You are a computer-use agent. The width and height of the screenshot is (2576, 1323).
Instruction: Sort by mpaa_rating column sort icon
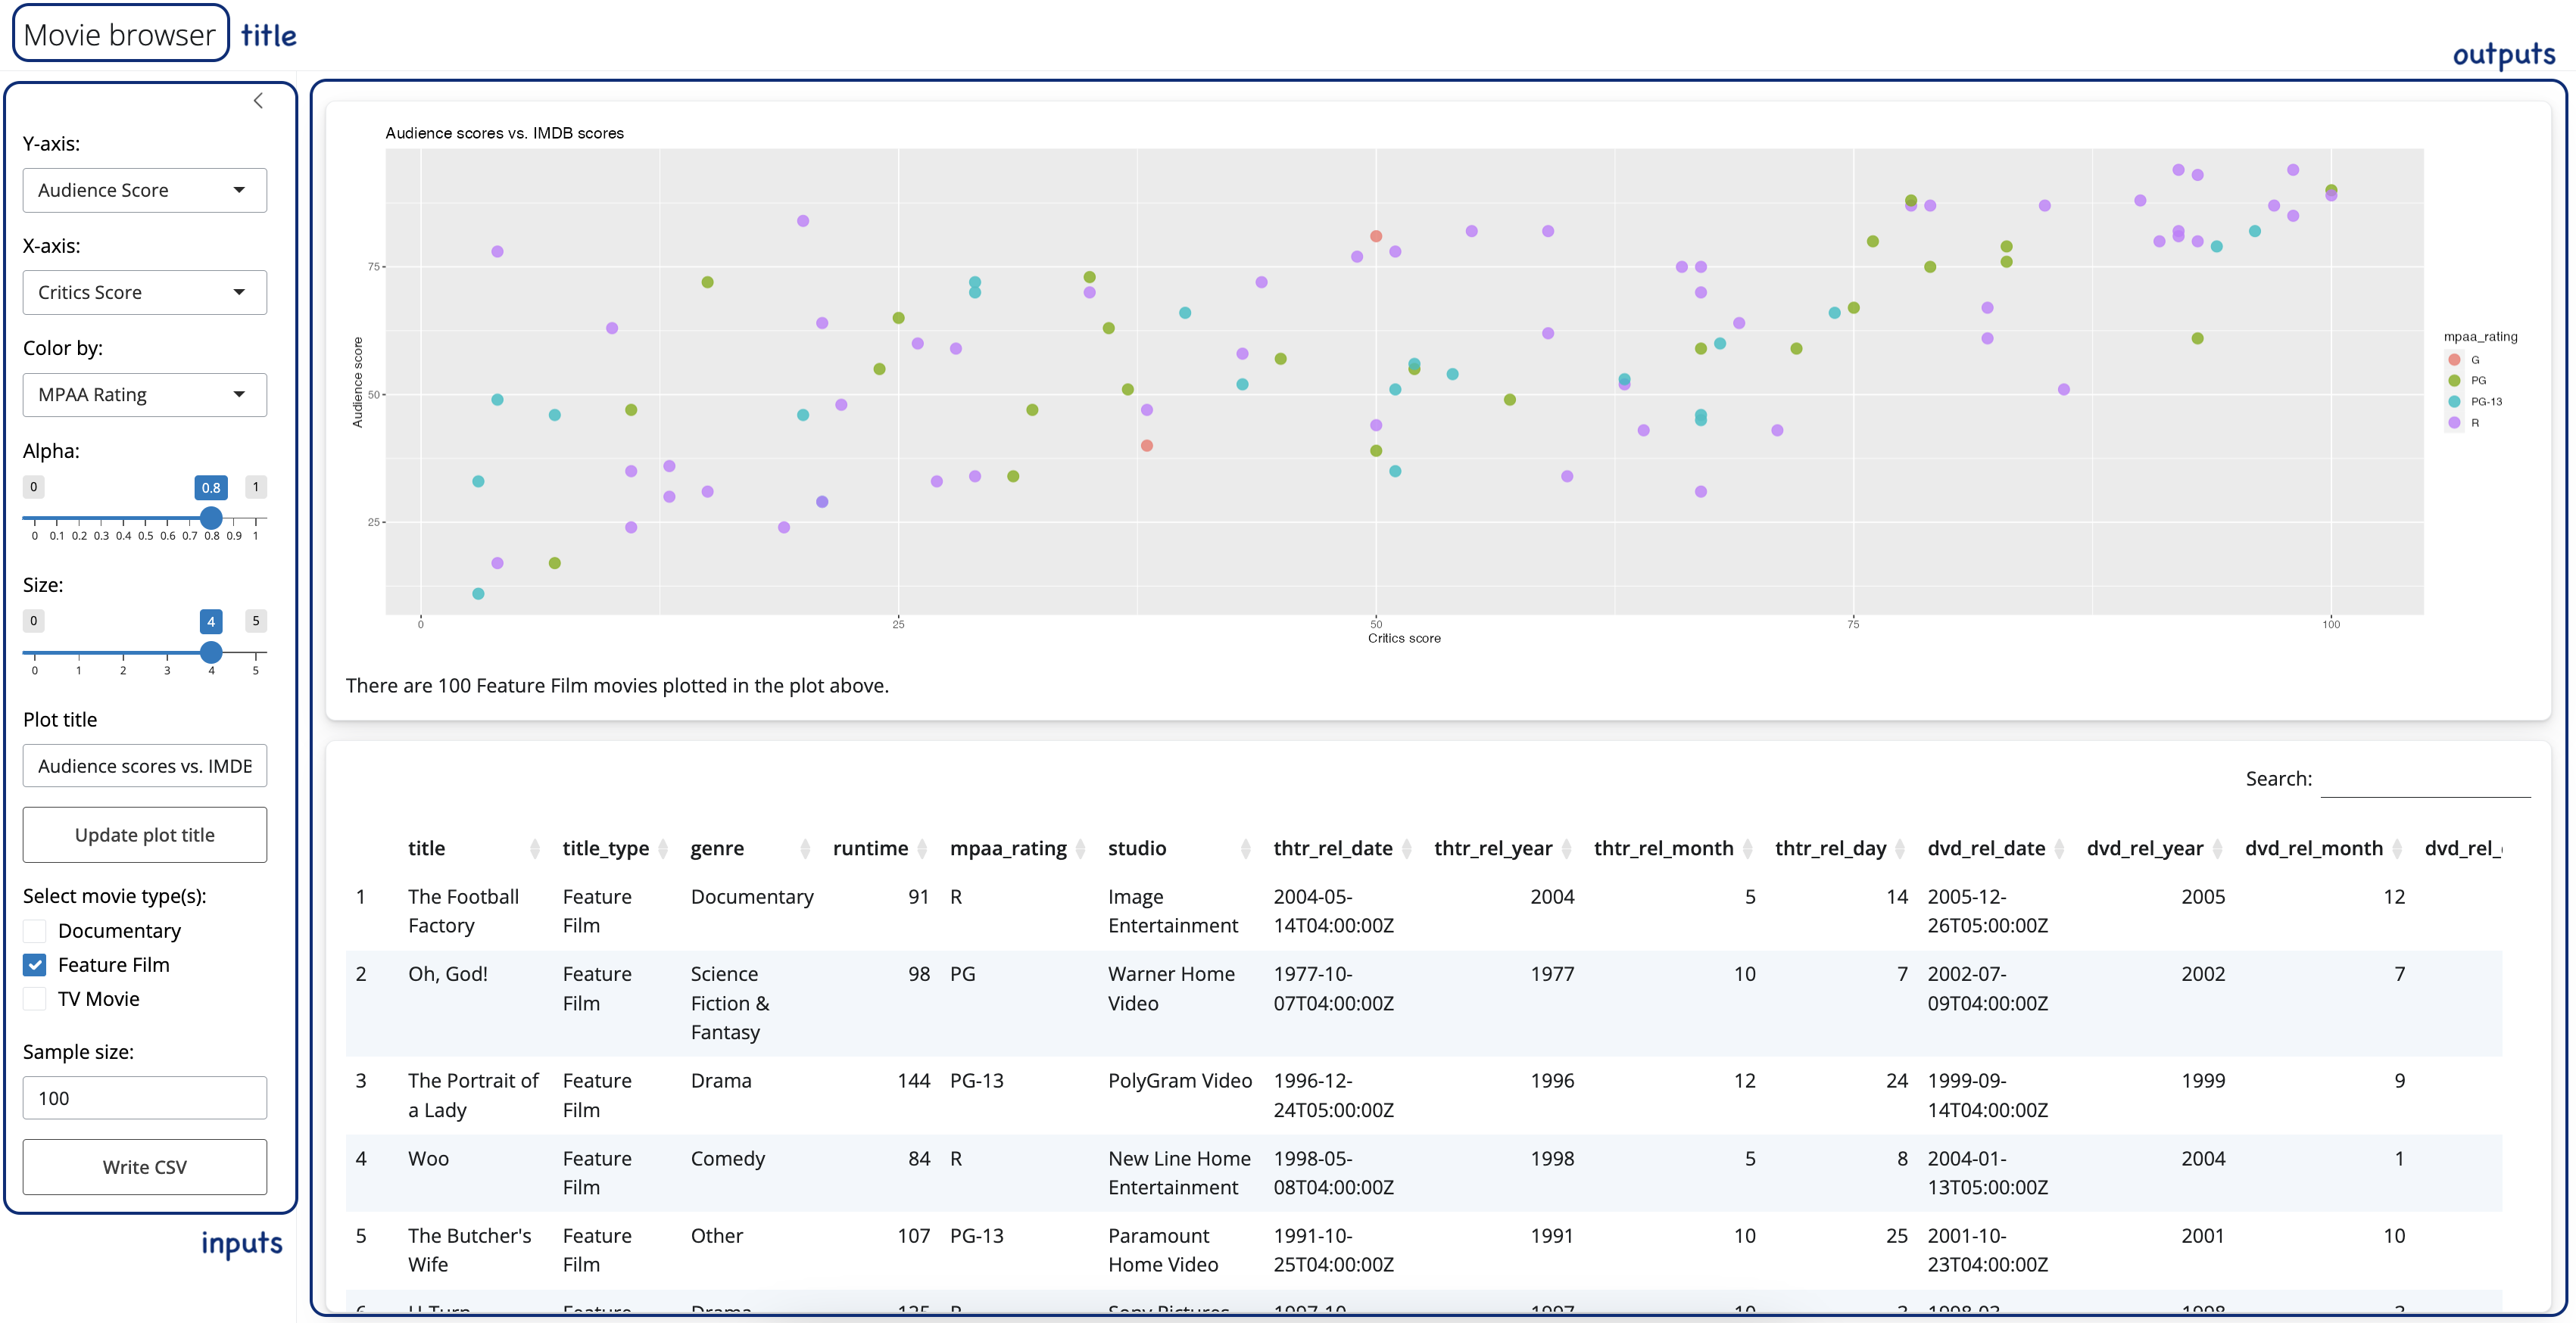tap(1080, 848)
